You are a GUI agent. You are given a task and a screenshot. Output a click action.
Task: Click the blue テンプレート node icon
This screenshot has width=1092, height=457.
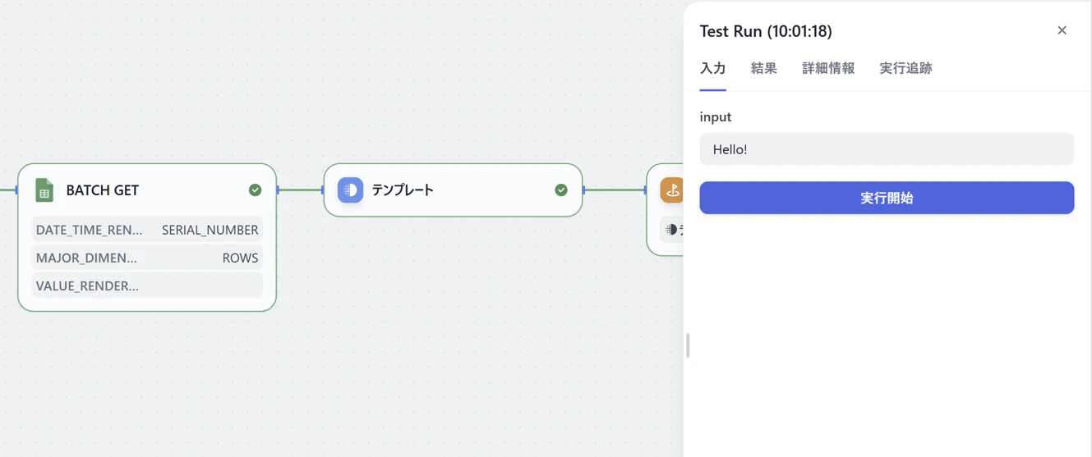(350, 190)
